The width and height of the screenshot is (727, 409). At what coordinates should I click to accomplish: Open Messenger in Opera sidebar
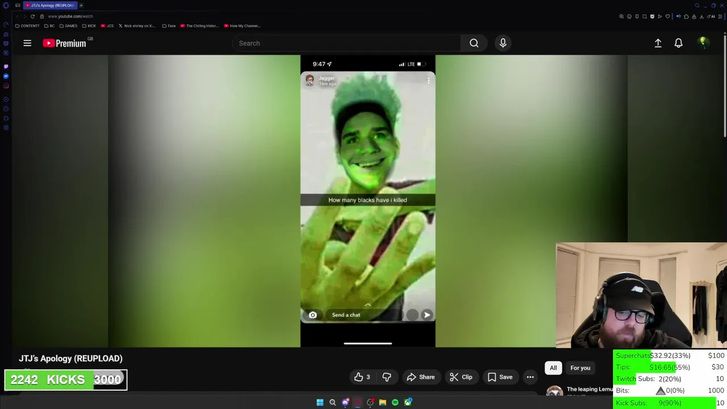click(x=6, y=76)
